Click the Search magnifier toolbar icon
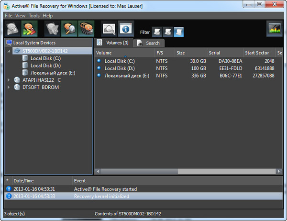 click(110, 30)
